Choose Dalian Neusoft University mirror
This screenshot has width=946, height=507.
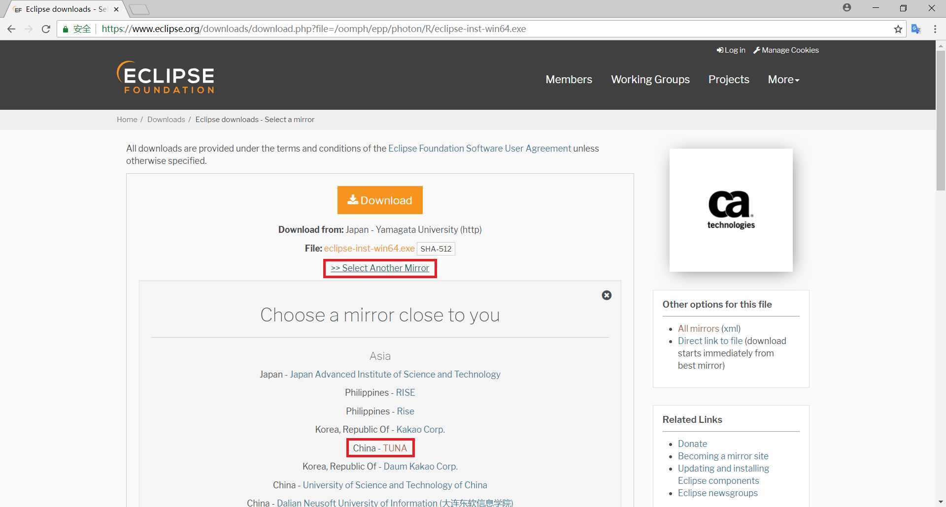pos(395,503)
